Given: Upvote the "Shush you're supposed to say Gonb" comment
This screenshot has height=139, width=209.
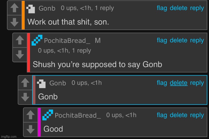Looking at the screenshot, I should (x=19, y=41).
